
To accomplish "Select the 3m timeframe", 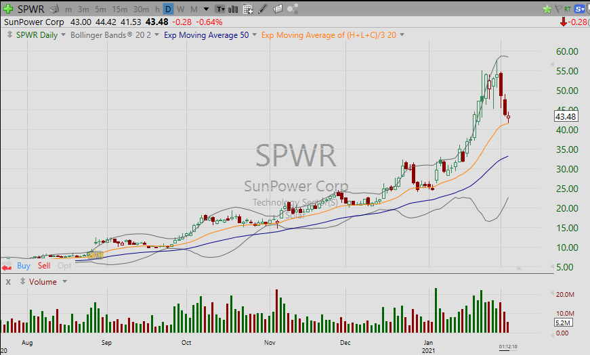I will pos(83,9).
